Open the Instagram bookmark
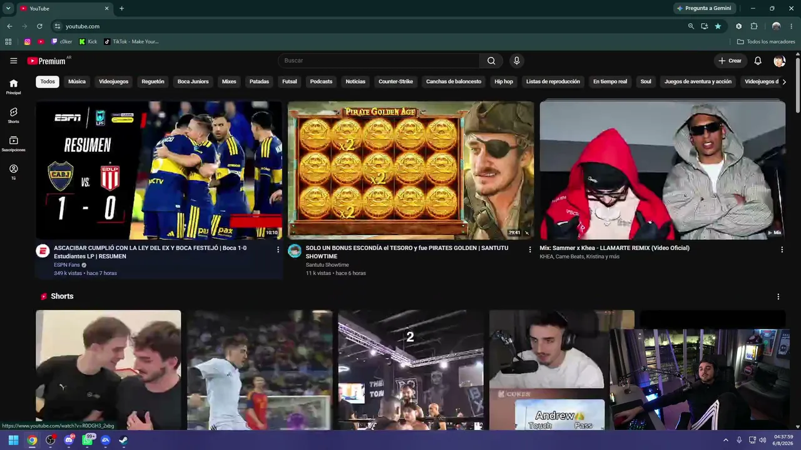 point(28,42)
